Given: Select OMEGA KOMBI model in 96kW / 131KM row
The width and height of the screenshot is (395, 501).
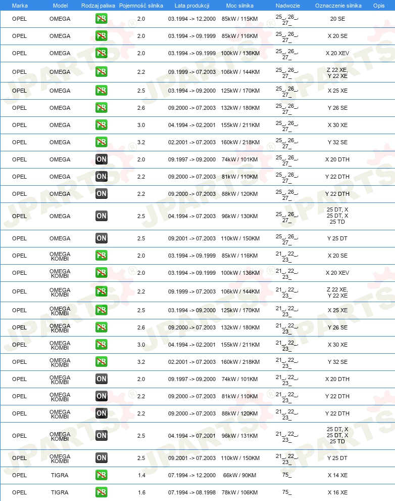Looking at the screenshot, I should click(60, 436).
